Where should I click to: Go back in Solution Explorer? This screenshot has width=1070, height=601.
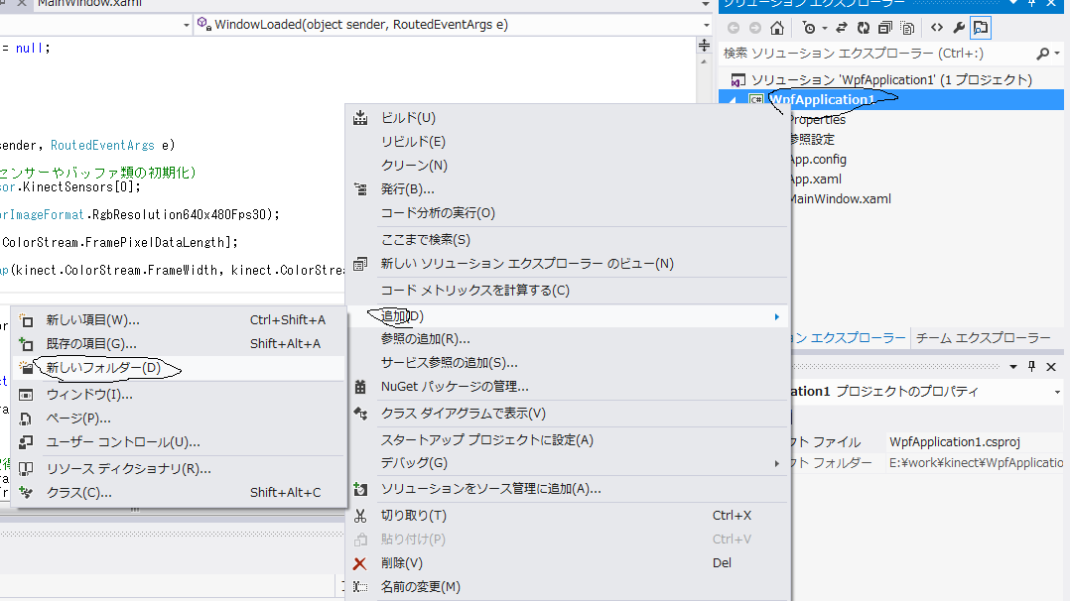pos(734,28)
